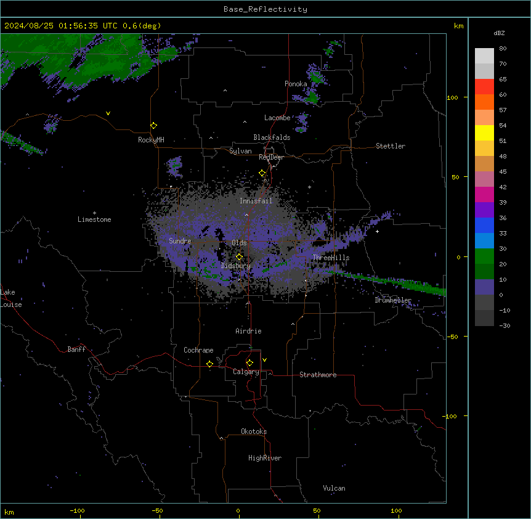Image resolution: width=531 pixels, height=519 pixels.
Task: Select the orange 57–60 dBZ legend swatch
Action: point(484,102)
